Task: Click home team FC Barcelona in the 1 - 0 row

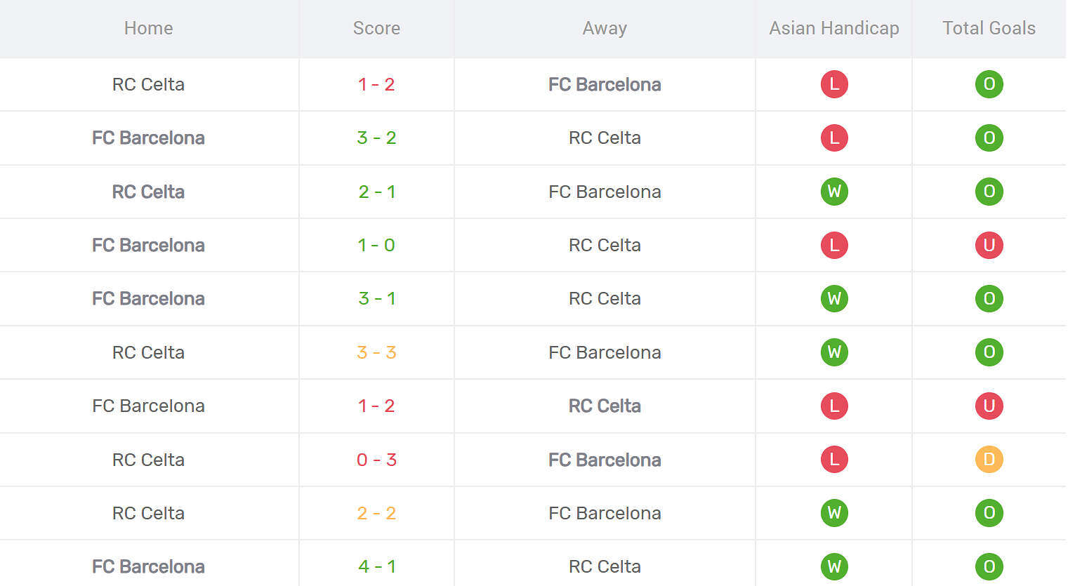Action: pyautogui.click(x=148, y=245)
